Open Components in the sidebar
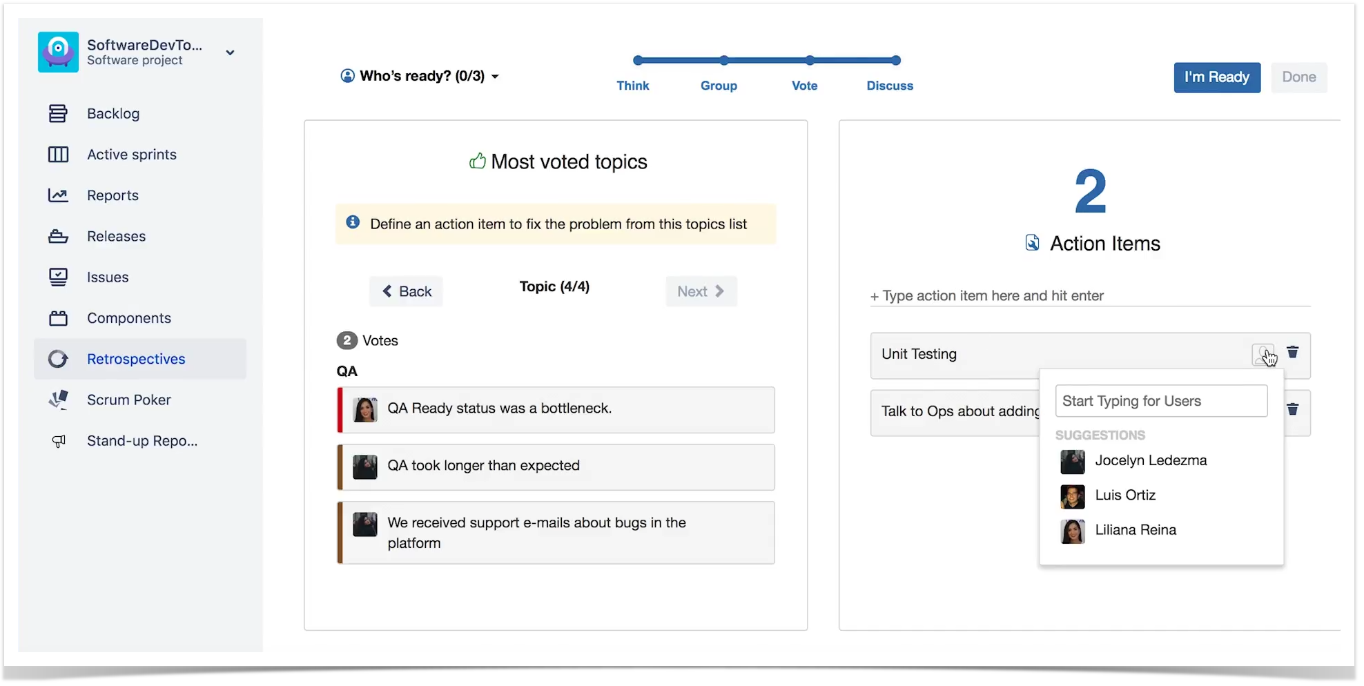This screenshot has height=686, width=1364. (x=128, y=318)
